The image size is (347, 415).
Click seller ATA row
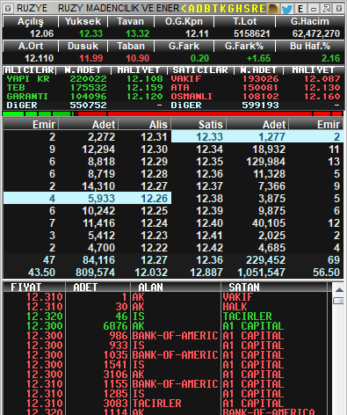[x=256, y=88]
